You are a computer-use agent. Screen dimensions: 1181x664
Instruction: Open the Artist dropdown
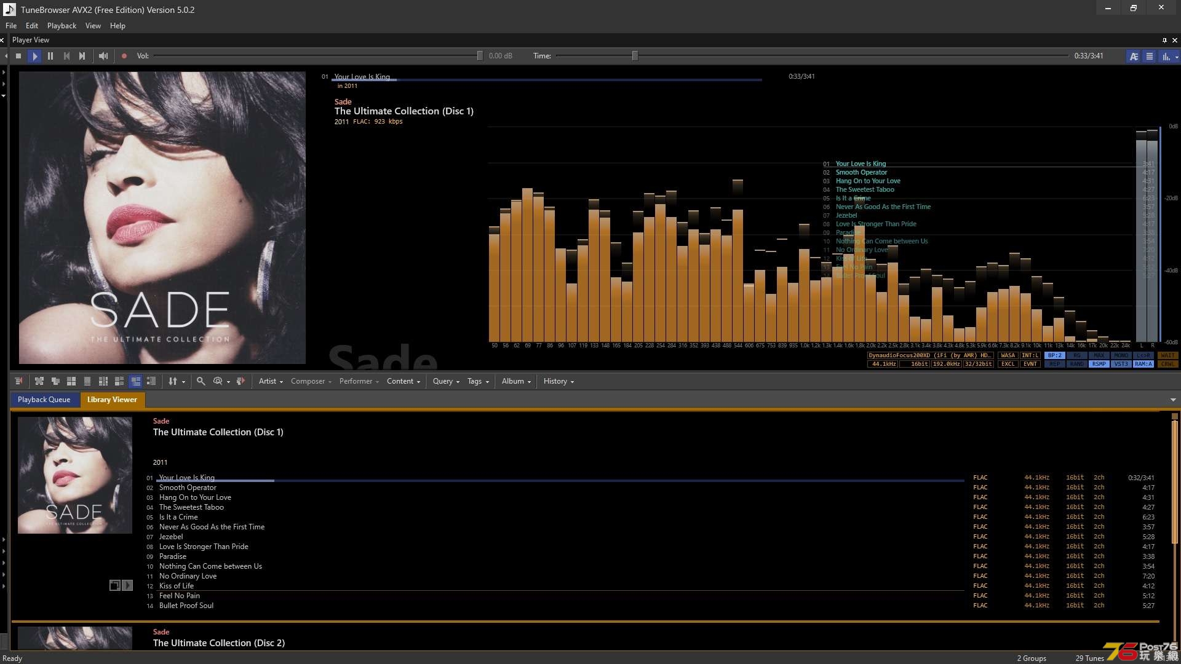(271, 381)
